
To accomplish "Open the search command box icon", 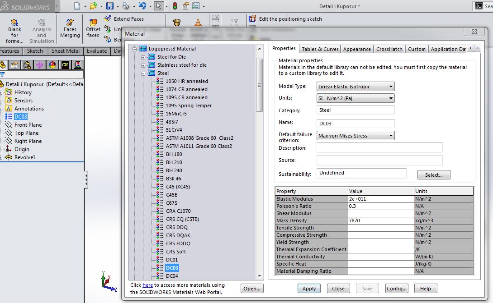I will 479,6.
